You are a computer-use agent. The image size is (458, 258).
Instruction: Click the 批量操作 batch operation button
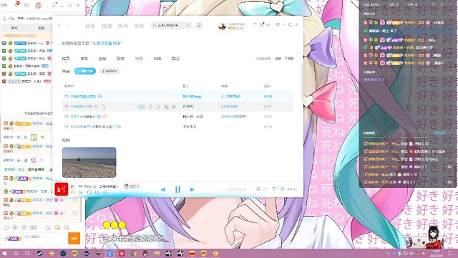pyautogui.click(x=109, y=71)
